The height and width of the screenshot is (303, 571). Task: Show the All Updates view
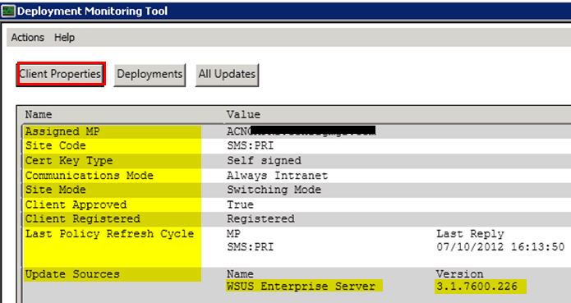[x=227, y=75]
